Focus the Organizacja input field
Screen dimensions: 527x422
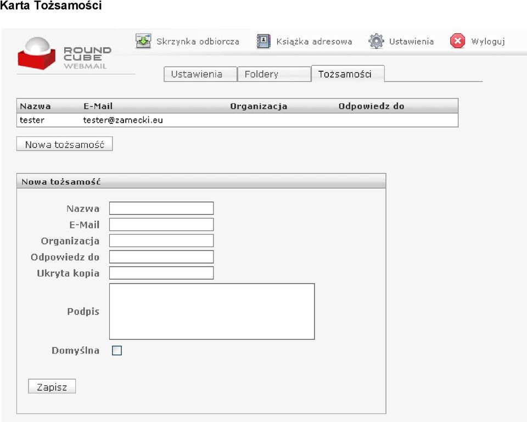point(161,241)
